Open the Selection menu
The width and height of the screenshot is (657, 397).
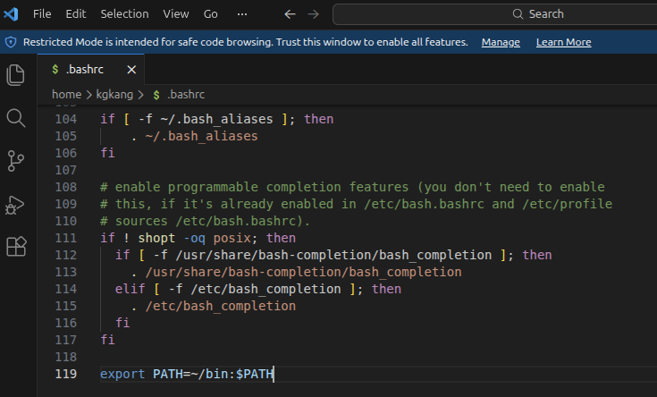(x=124, y=13)
